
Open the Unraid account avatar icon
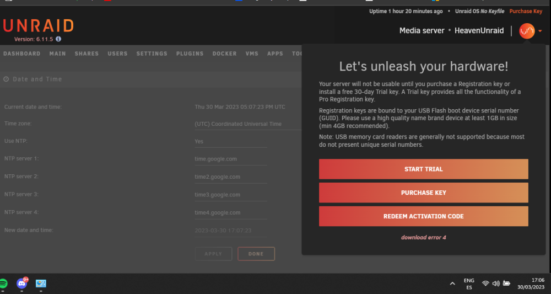pyautogui.click(x=527, y=31)
